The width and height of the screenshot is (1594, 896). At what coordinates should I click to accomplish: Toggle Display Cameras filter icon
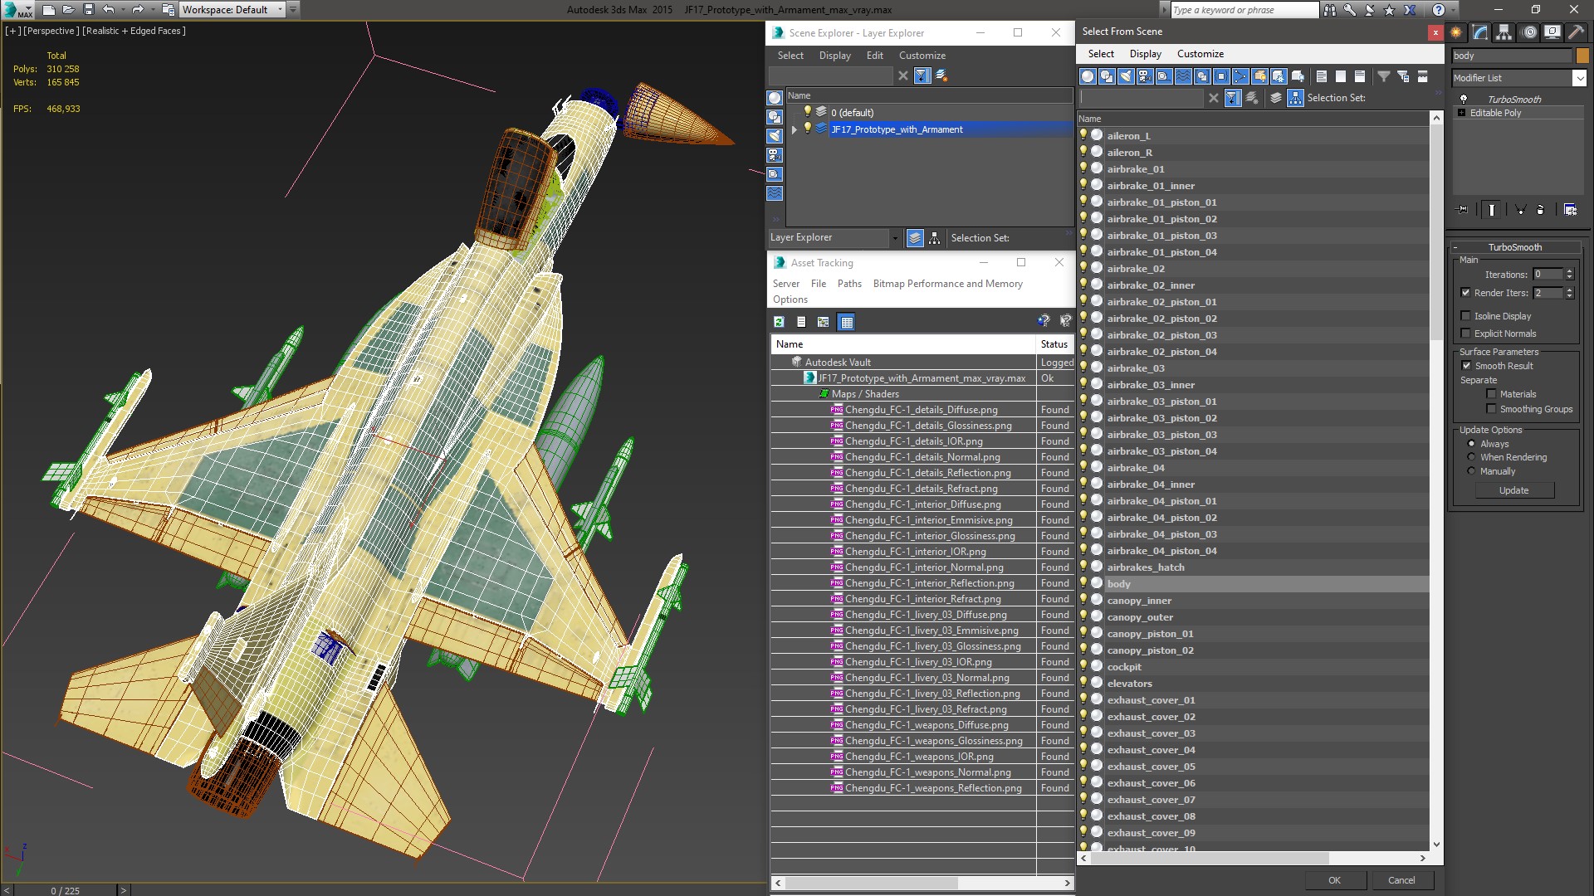pos(1145,76)
